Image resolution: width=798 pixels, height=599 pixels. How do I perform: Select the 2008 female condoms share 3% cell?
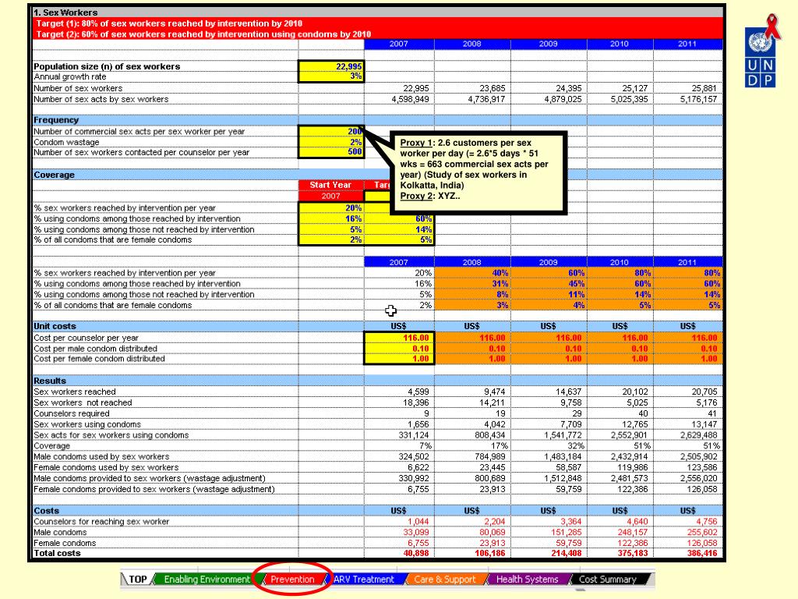[x=472, y=305]
